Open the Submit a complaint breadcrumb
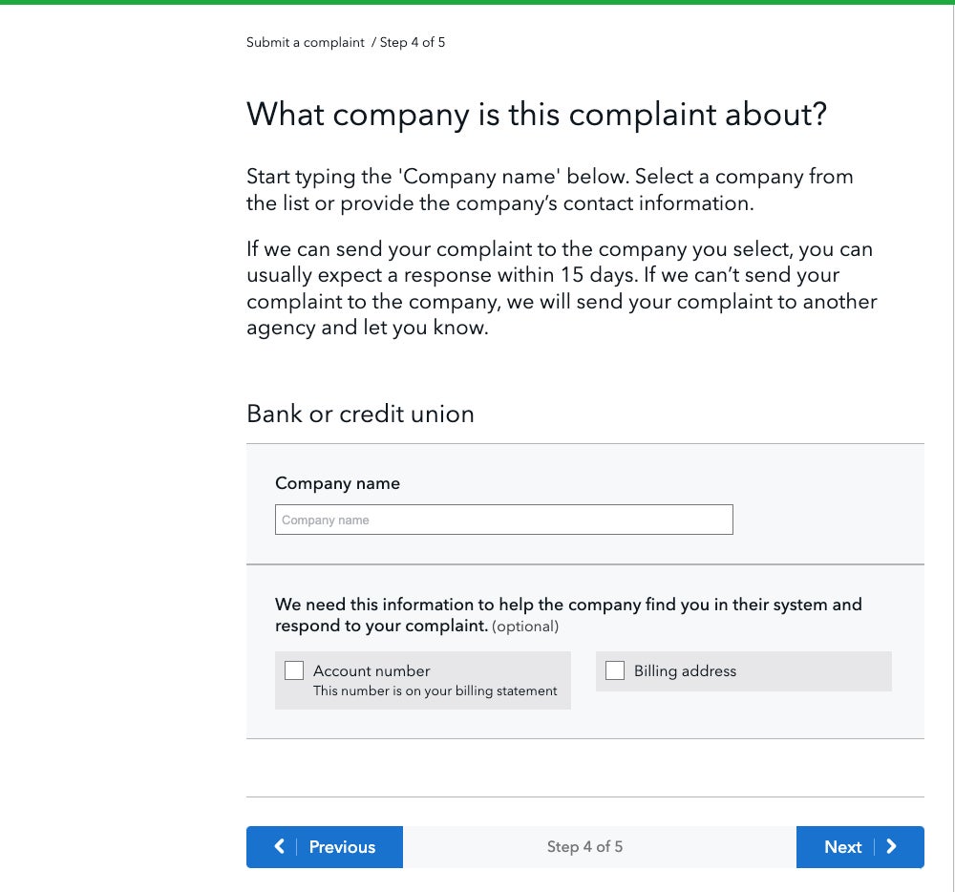The width and height of the screenshot is (955, 892). click(306, 42)
